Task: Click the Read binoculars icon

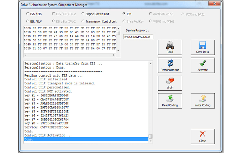Action: (170, 45)
